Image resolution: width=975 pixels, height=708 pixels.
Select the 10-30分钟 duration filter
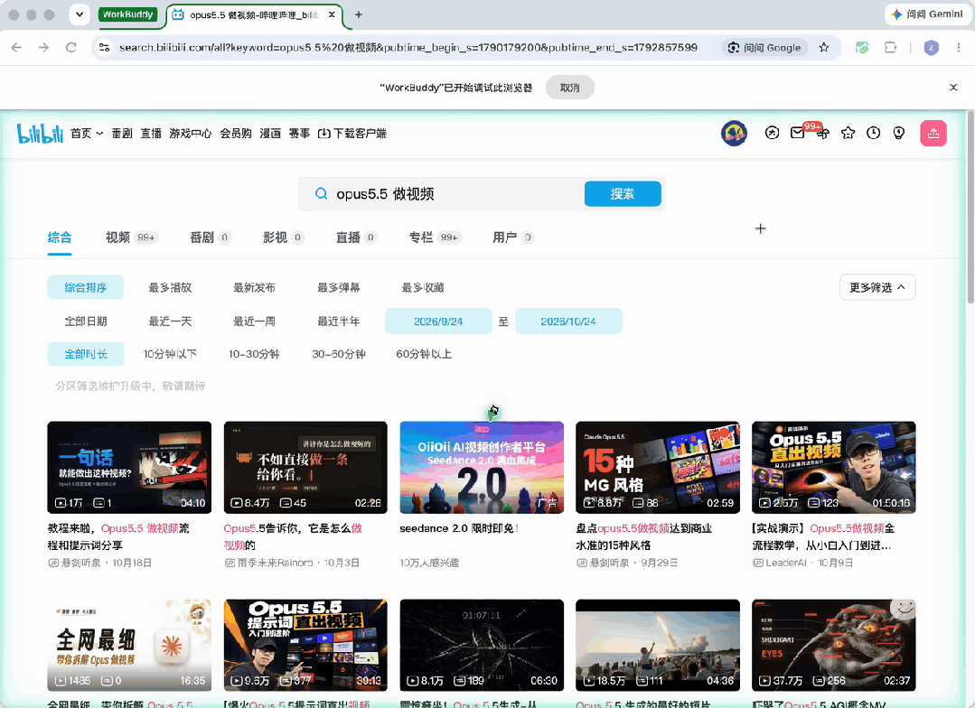(x=254, y=354)
